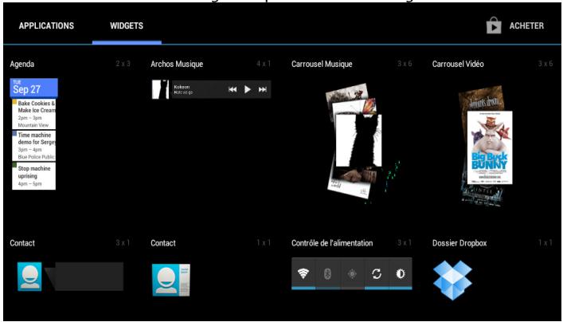
Task: Click the Play Store shopping bag icon
Action: (x=494, y=26)
